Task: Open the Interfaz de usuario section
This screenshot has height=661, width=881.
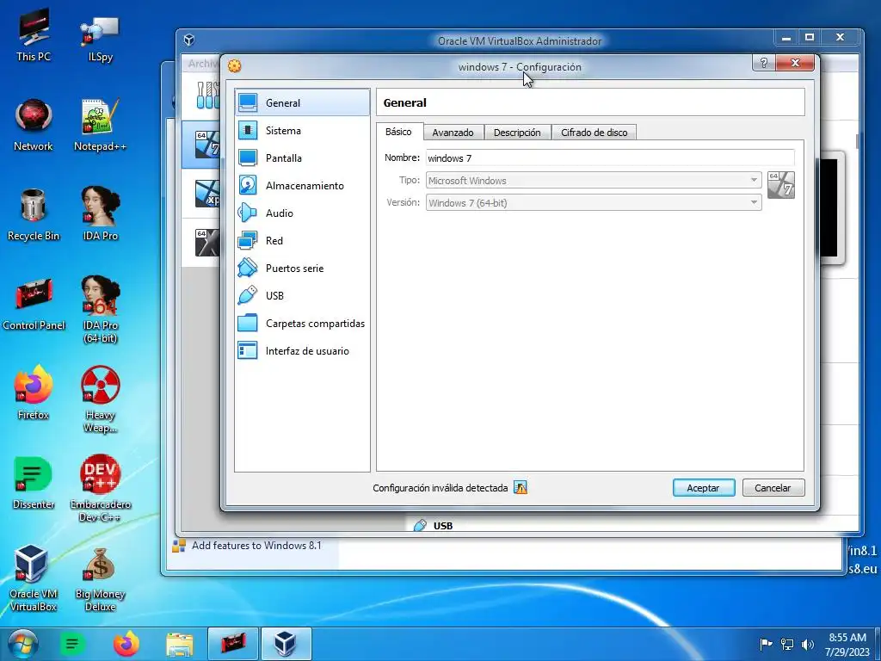Action: point(302,351)
